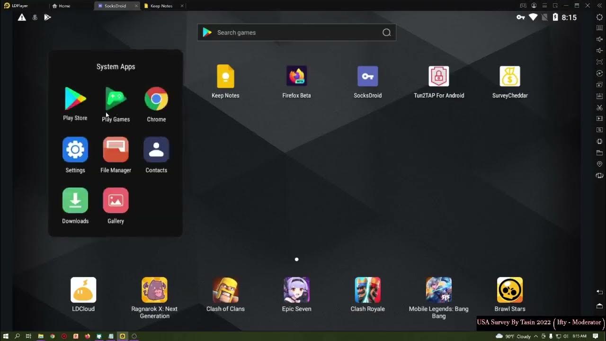Image resolution: width=606 pixels, height=341 pixels.
Task: Click volume down in LDPlayer sidebar
Action: [x=599, y=51]
